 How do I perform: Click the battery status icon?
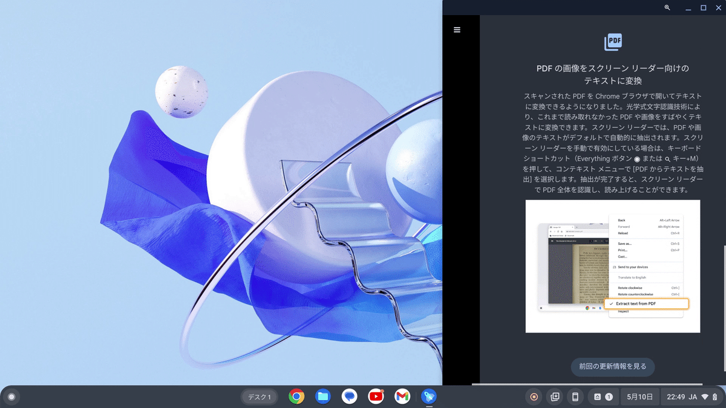point(715,397)
